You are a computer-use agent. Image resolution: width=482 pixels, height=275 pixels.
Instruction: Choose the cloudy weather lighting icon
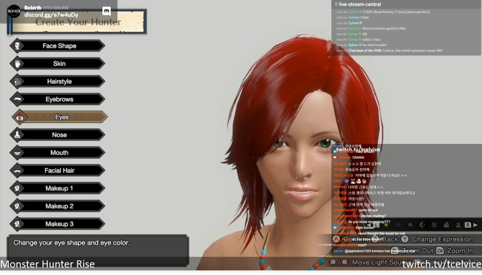coord(446,225)
